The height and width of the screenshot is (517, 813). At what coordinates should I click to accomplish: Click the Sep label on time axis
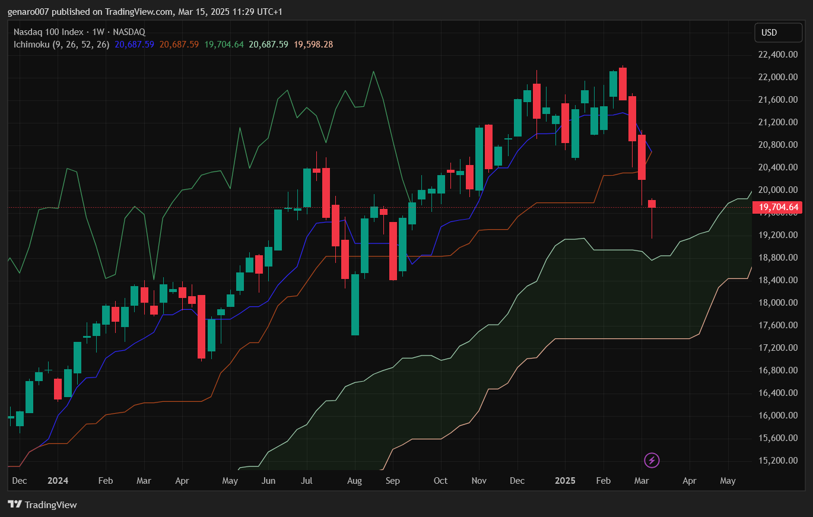coord(392,481)
